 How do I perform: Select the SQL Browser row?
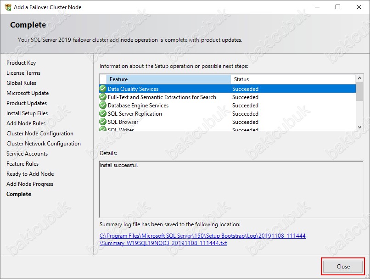coord(228,122)
